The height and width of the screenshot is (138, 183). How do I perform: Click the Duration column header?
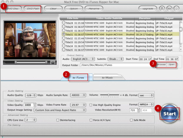pyautogui.click(x=145, y=18)
